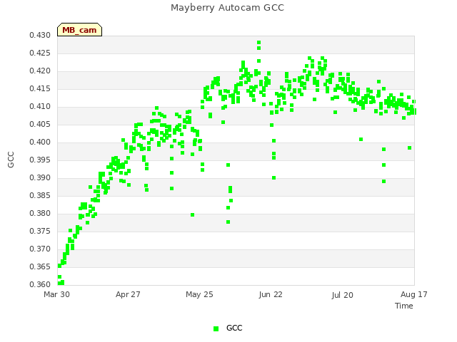
Task: Click the May 25 x-axis label
Action: (x=199, y=294)
